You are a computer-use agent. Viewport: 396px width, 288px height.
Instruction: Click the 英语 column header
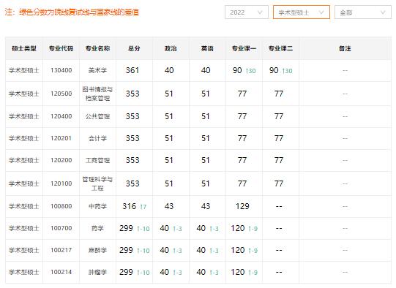coord(207,48)
